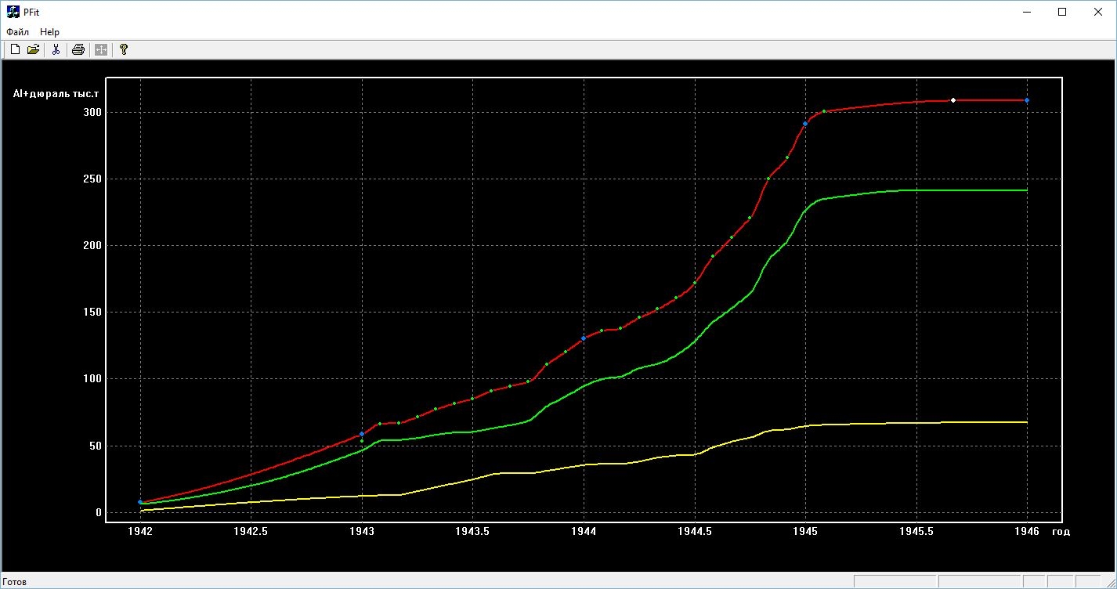Open the Help menu

point(49,32)
